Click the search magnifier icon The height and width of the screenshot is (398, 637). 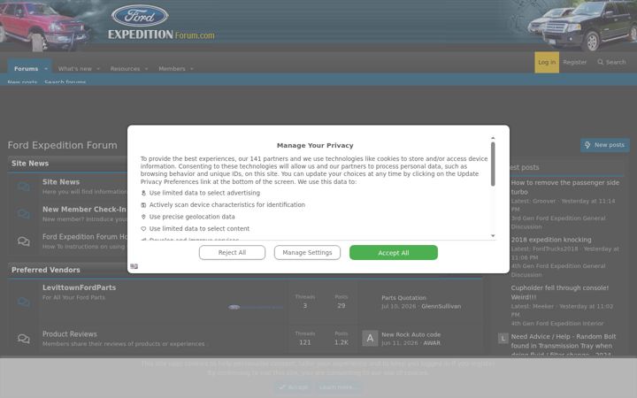(x=600, y=62)
